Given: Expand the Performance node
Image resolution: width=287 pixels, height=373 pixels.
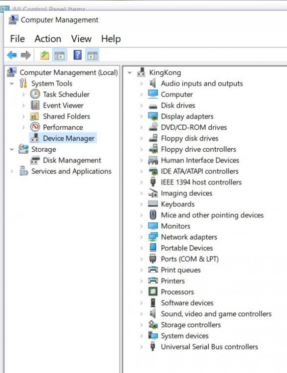Looking at the screenshot, I should (23, 127).
